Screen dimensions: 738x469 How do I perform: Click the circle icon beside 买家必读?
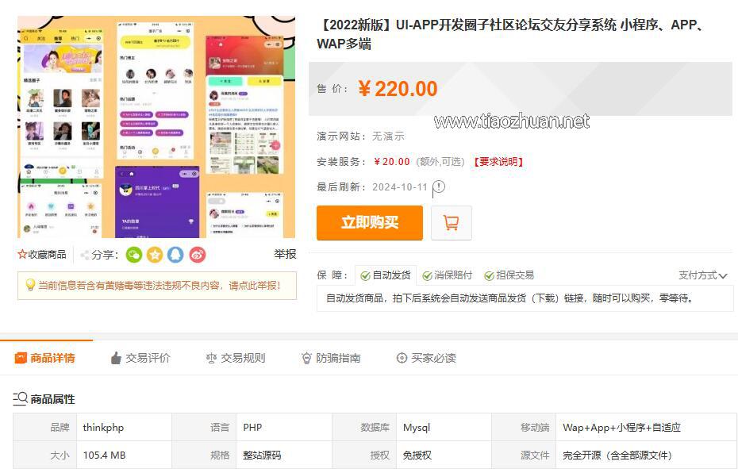[402, 358]
